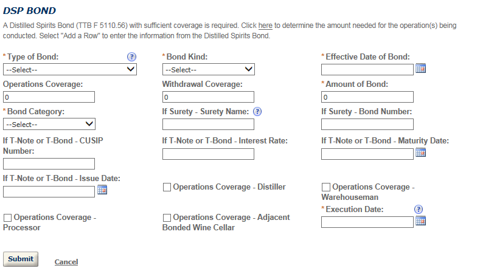Open the T-Bond Issue Date calendar picker
This screenshot has width=480, height=271.
point(102,191)
